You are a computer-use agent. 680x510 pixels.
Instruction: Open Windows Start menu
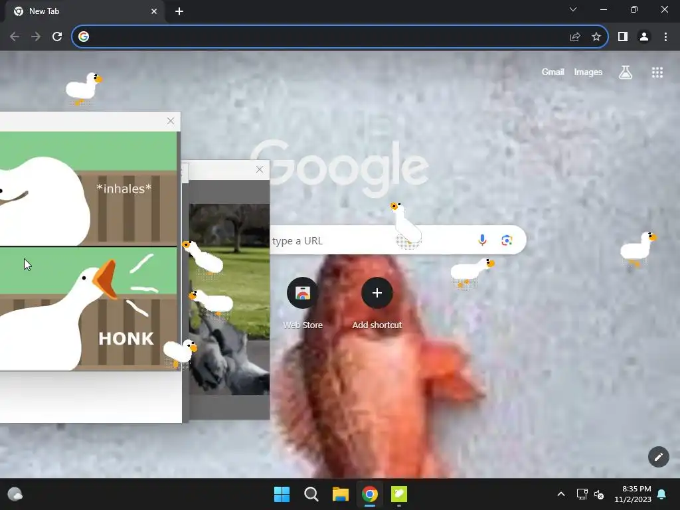click(x=282, y=494)
